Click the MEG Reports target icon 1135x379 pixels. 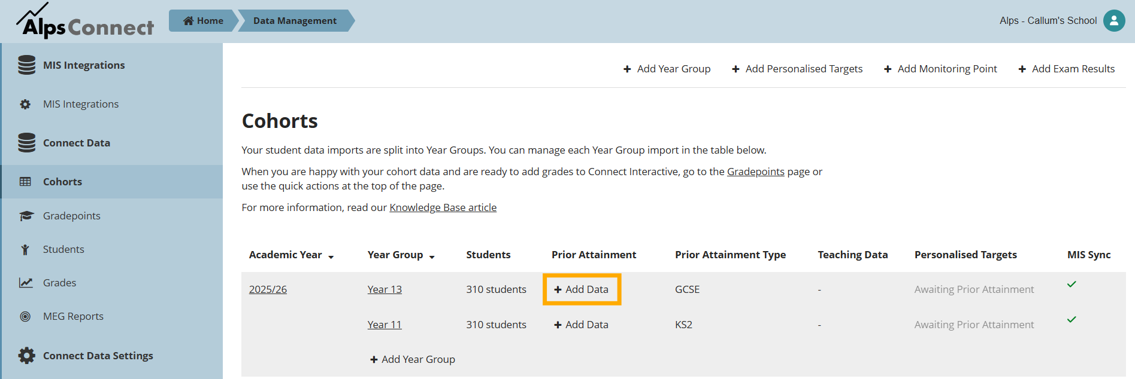tap(25, 316)
